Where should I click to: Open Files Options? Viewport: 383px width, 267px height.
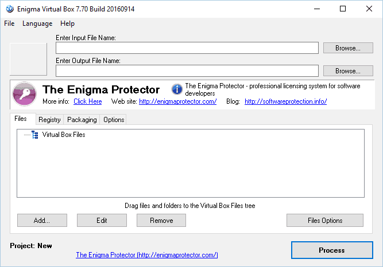coord(324,221)
